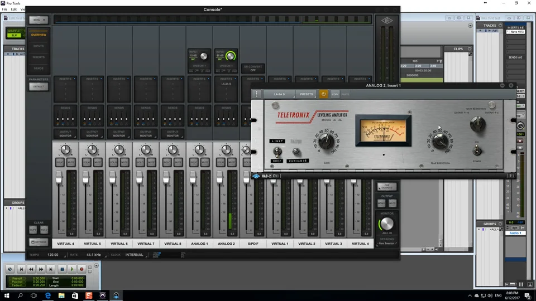The width and height of the screenshot is (536, 301).
Task: Open Virtual 7 Output Monitor dropdown
Action: pos(146,134)
